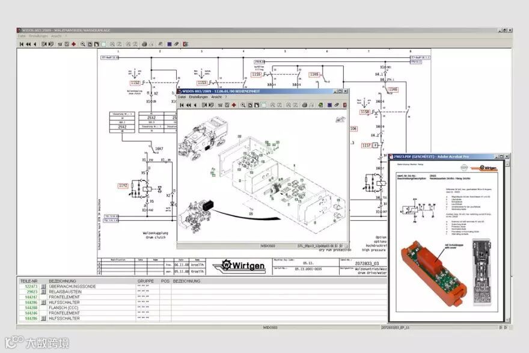Click first-page icon in main window toolbar
529x353 pixels.
[22, 45]
